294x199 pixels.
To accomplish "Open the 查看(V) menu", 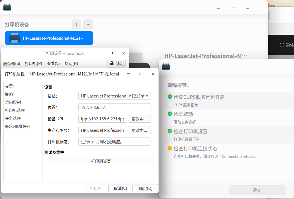I will (53, 63).
